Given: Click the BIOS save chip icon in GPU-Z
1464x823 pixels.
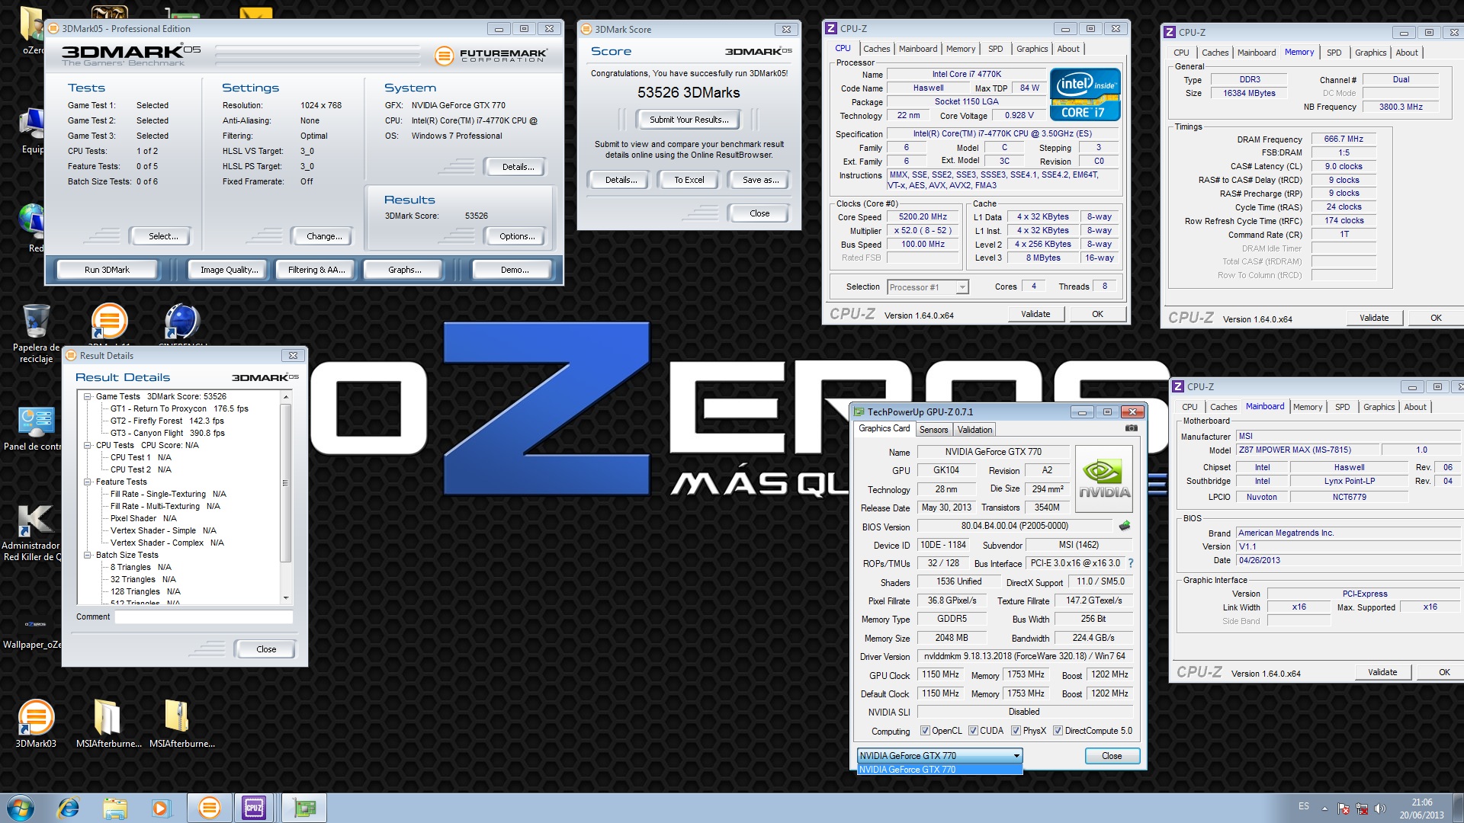Looking at the screenshot, I should click(1124, 526).
